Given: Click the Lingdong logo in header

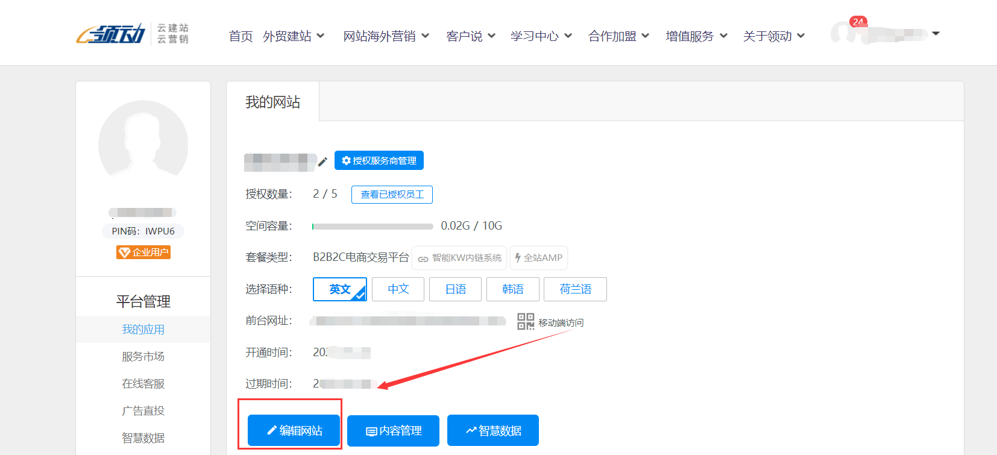Looking at the screenshot, I should click(x=112, y=34).
